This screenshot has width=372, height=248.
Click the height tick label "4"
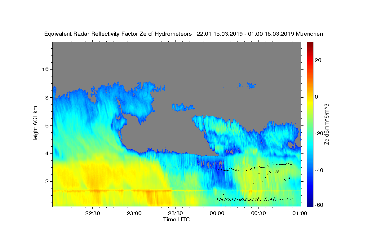47,153
